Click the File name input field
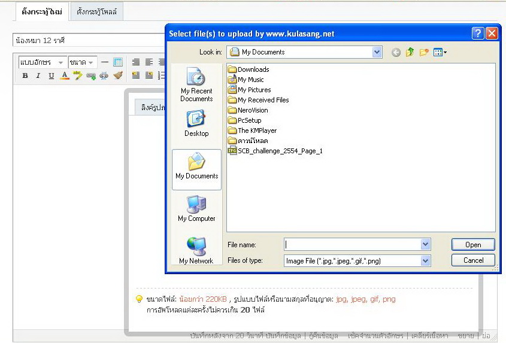 pos(352,245)
